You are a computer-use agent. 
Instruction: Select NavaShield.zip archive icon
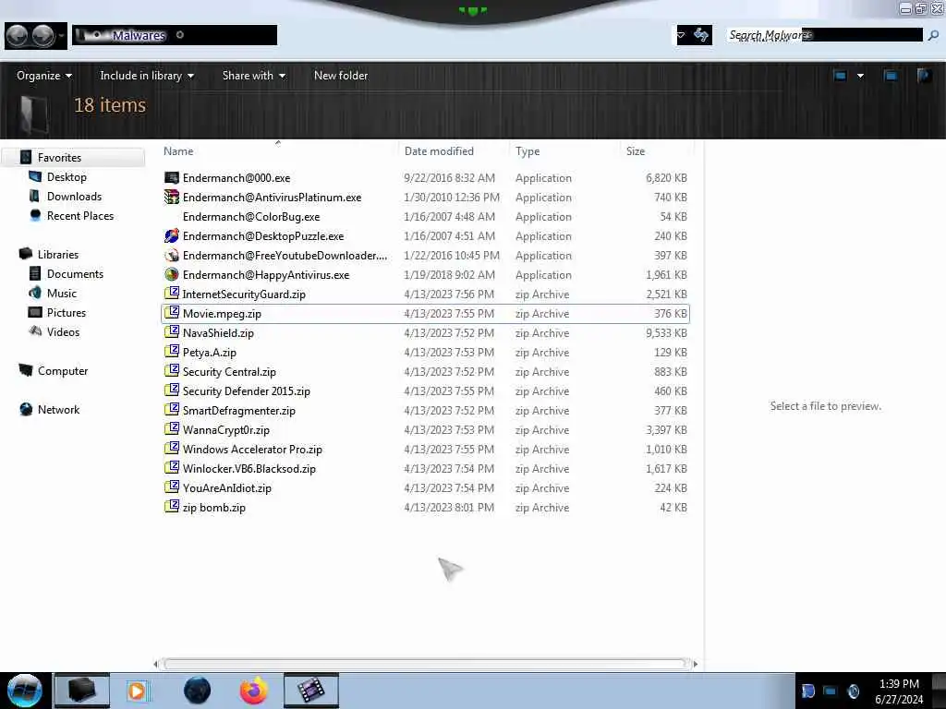point(172,332)
